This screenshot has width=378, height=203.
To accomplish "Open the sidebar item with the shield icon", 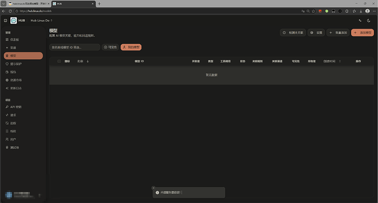I will (x=23, y=64).
